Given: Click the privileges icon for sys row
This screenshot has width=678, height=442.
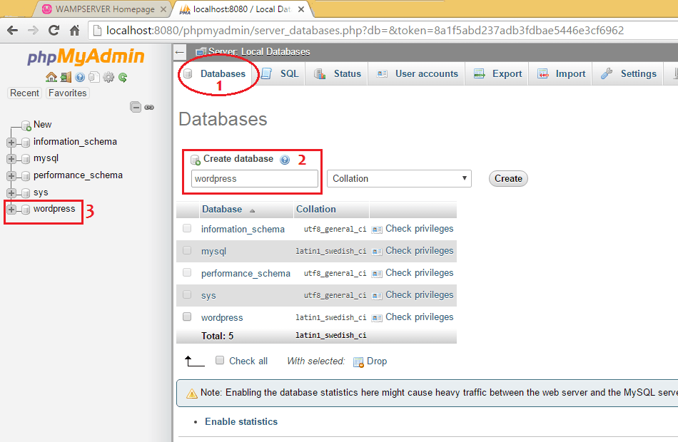Looking at the screenshot, I should pos(377,296).
